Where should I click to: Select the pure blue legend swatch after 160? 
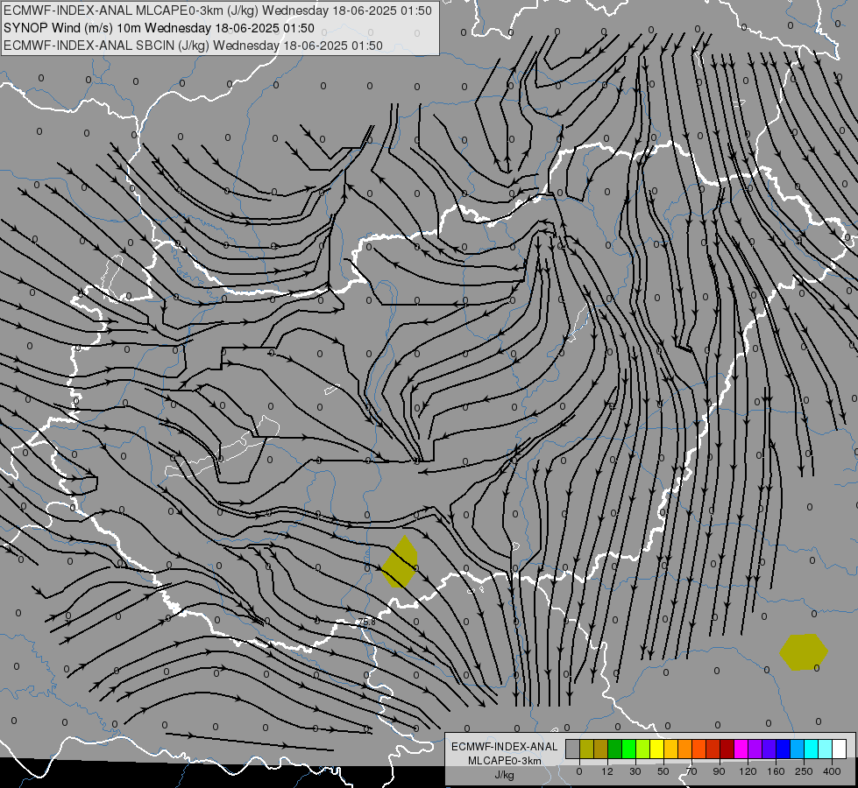click(x=783, y=749)
